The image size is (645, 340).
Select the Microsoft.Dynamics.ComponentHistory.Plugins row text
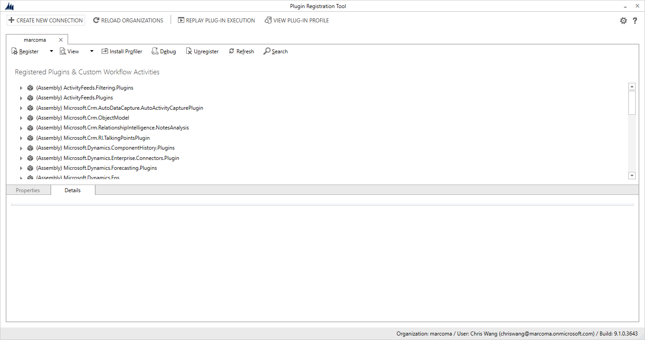[105, 148]
